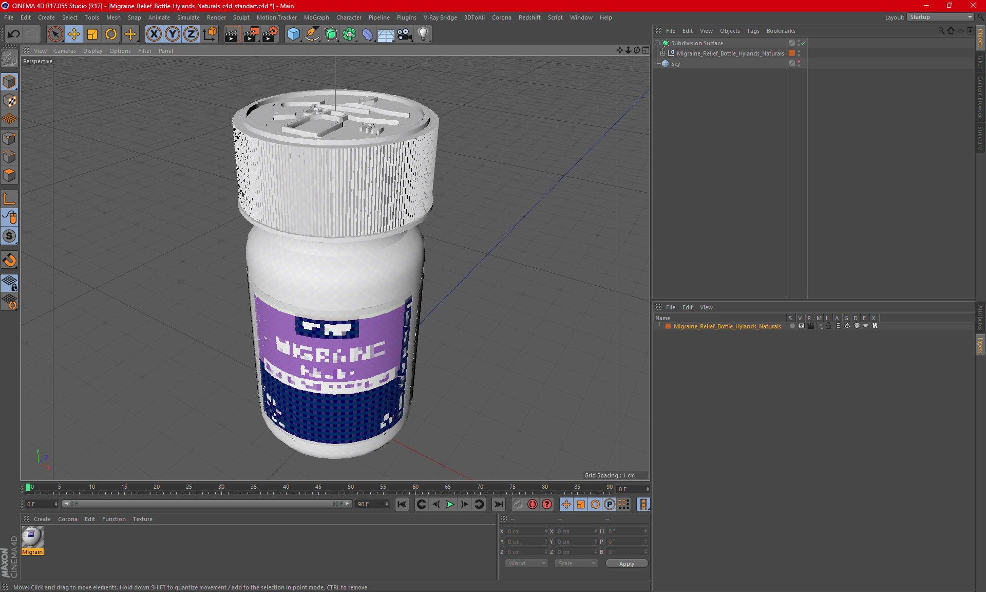Add a Floor environment object
This screenshot has height=592, width=986.
point(386,34)
